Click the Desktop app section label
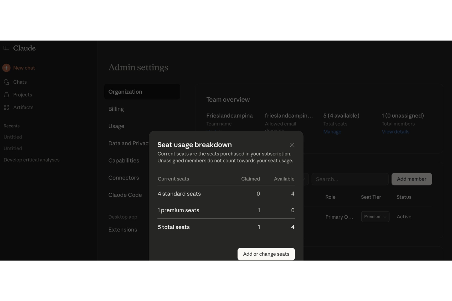Screen dimensions: 452x301 click(122, 217)
